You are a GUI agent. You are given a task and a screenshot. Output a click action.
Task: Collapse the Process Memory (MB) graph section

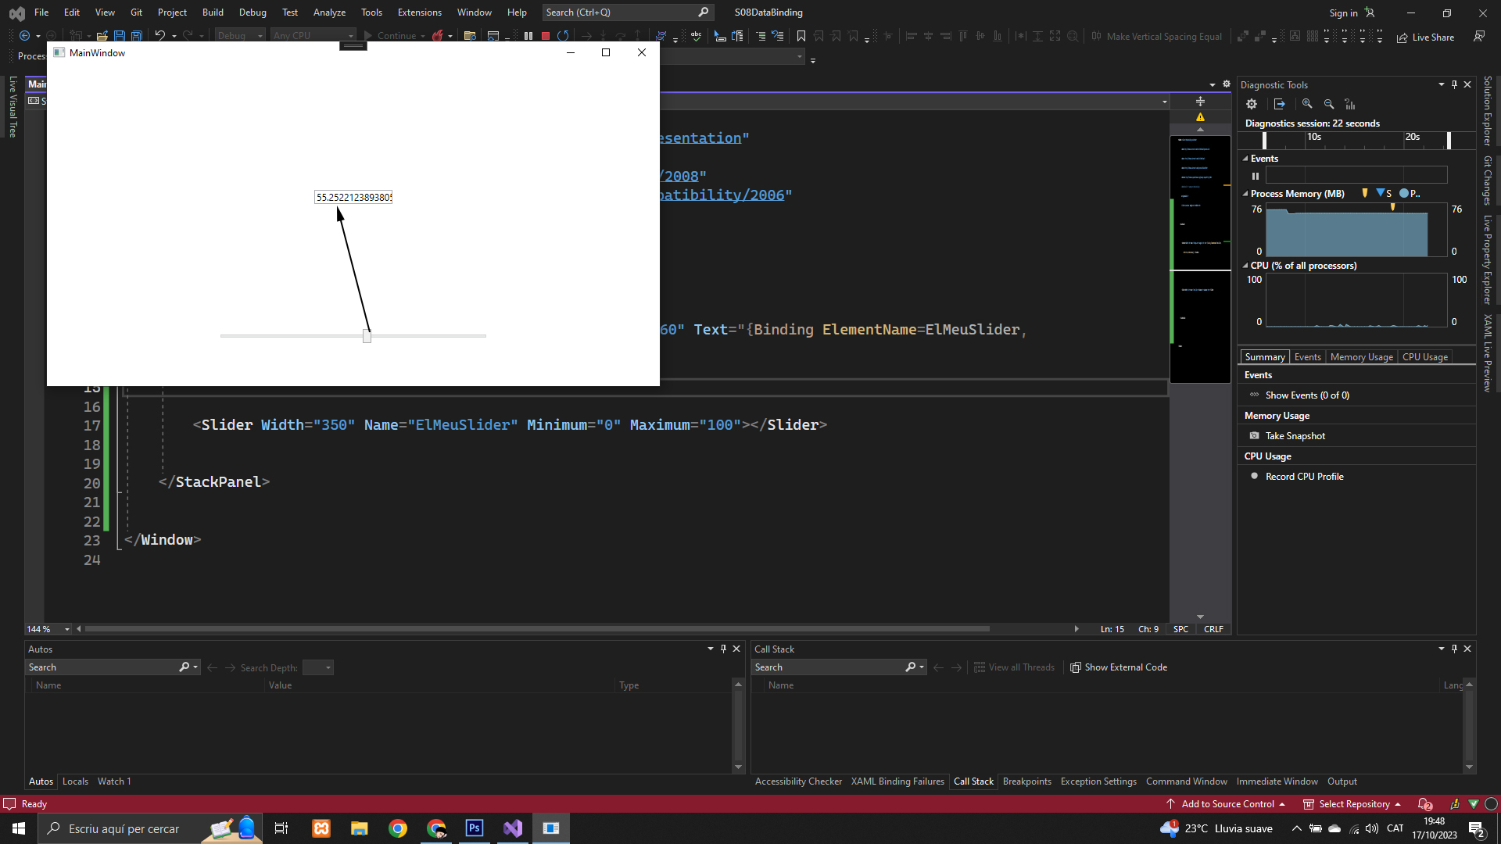click(1245, 194)
